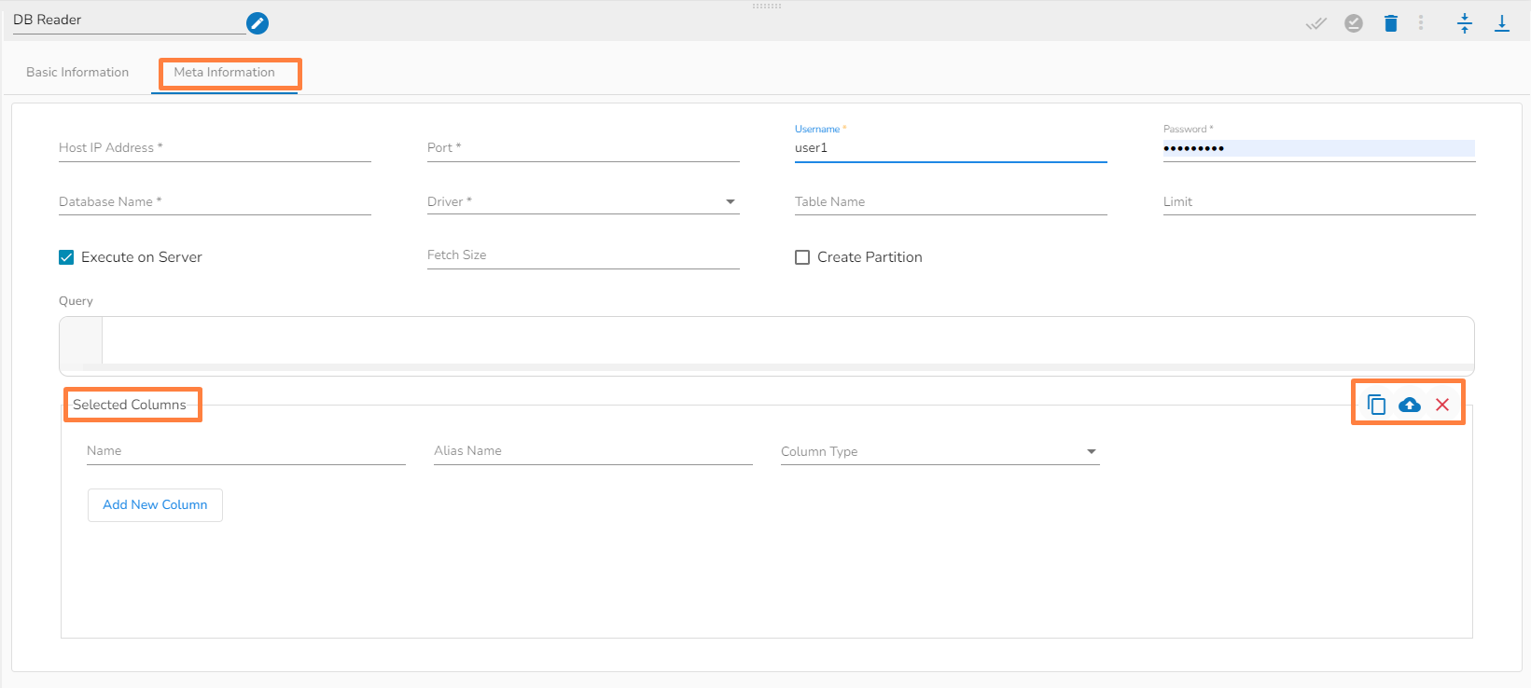Open the Driver dropdown

tap(582, 202)
